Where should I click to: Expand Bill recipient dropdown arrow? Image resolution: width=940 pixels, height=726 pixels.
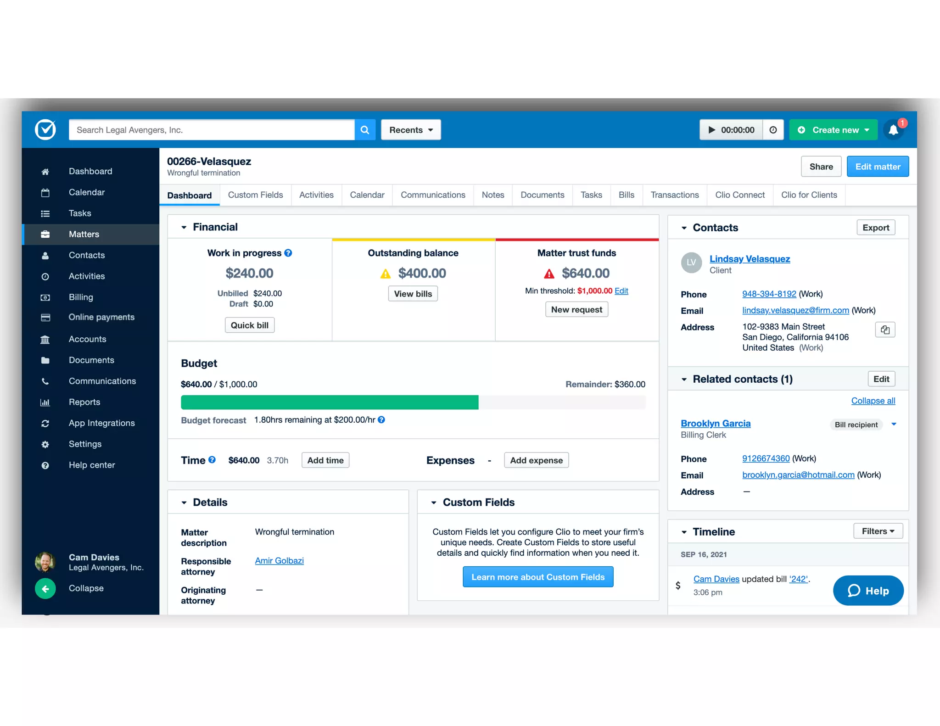(894, 424)
